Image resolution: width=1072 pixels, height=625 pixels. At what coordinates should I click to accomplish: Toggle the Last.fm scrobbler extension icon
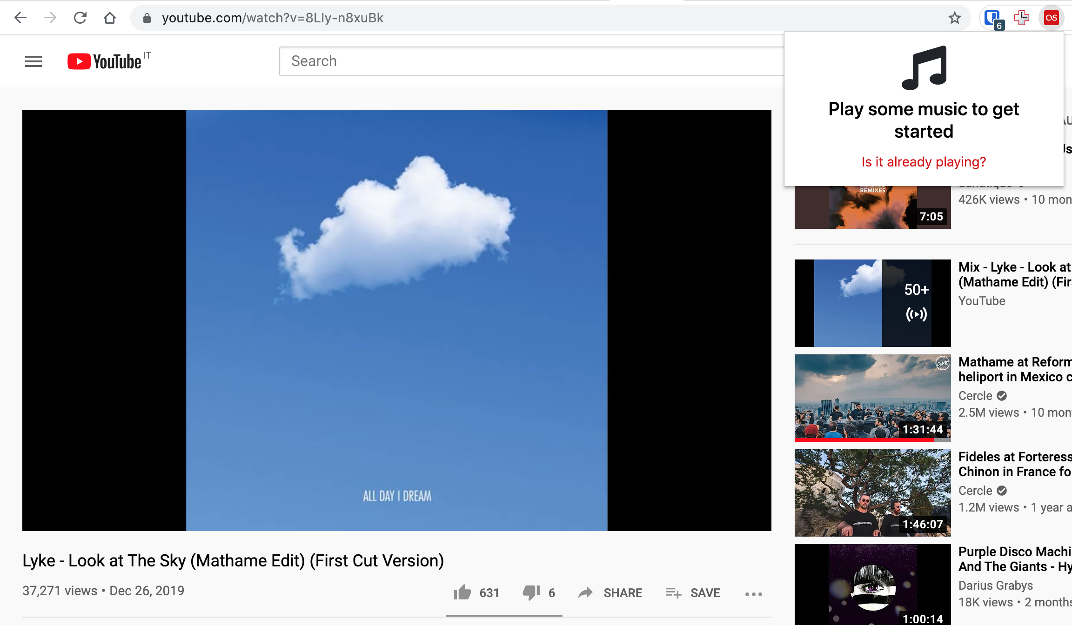tap(1052, 18)
